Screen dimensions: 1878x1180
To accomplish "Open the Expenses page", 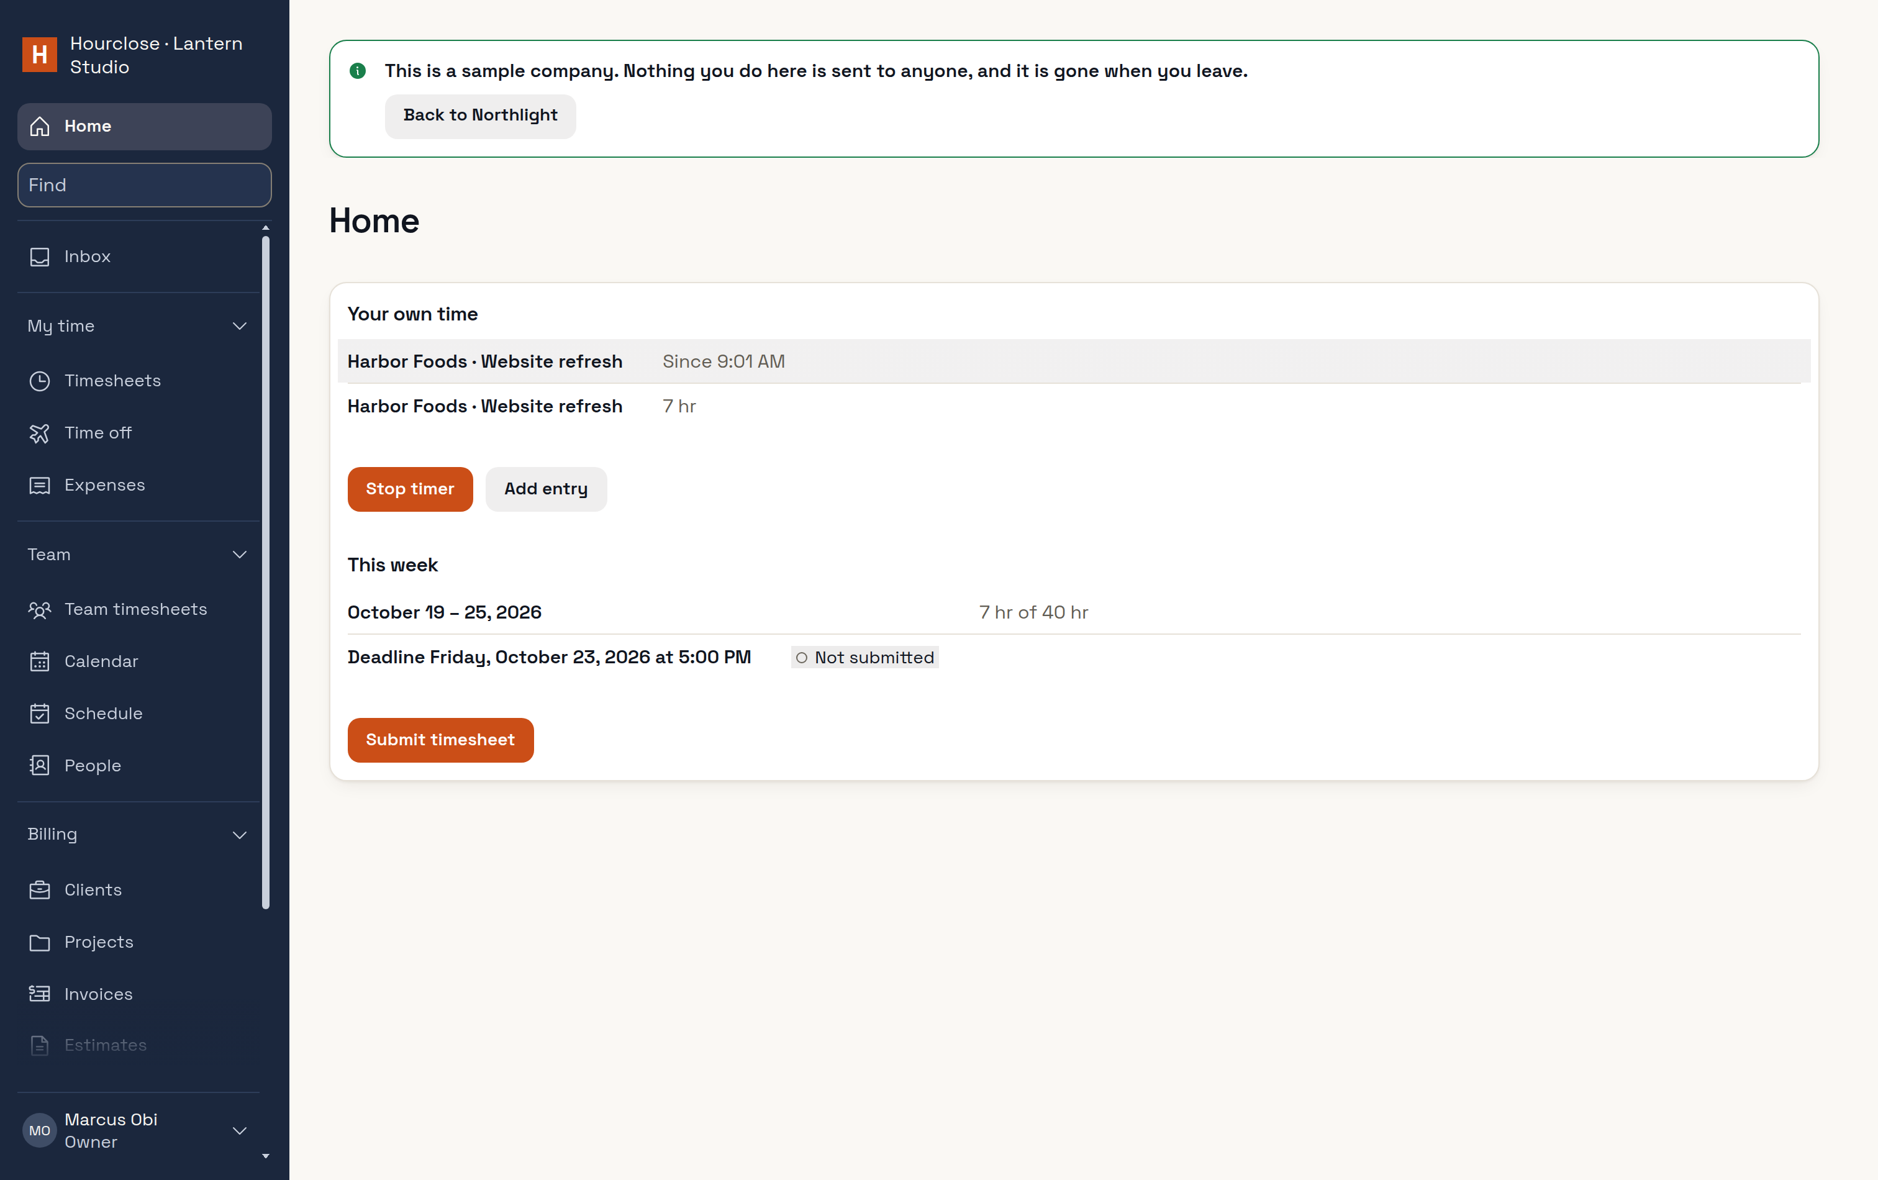I will 139,485.
